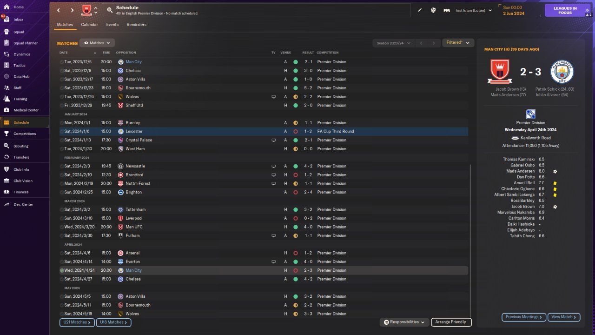The width and height of the screenshot is (595, 335).
Task: Toggle the checkbox for the Sun 2023/12/17 match
Action: [62, 80]
